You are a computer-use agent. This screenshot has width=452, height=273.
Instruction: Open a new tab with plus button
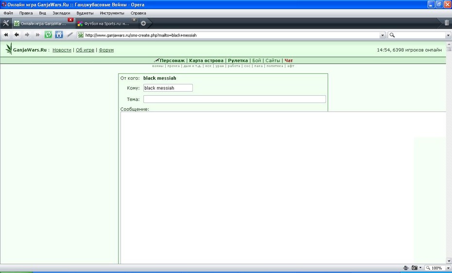tap(143, 23)
